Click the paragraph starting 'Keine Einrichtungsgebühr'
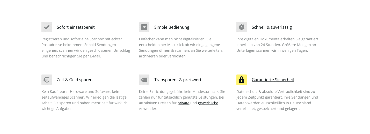 pyautogui.click(x=182, y=100)
